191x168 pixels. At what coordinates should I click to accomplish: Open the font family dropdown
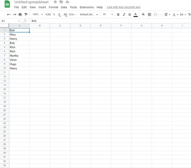click(x=89, y=14)
